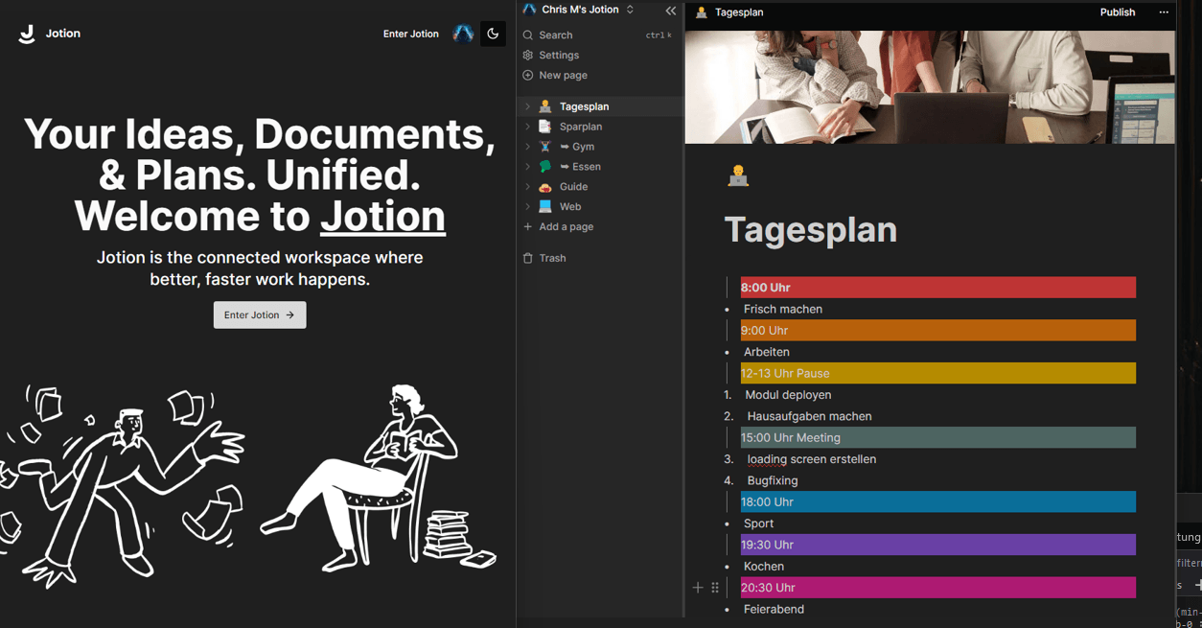1202x628 pixels.
Task: Expand the Gym page children
Action: 527,147
